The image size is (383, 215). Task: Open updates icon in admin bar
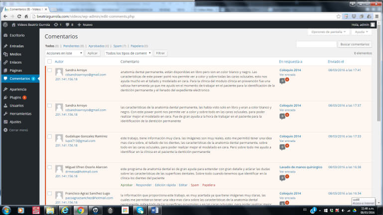tap(58, 25)
